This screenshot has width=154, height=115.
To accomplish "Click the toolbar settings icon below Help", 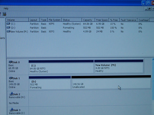I will 4,14.
